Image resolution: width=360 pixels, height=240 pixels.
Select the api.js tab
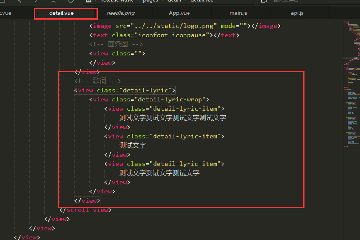coord(297,13)
